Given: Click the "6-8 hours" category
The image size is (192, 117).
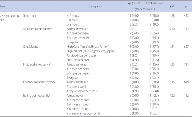Looking at the screenshot, I should click(73, 20).
